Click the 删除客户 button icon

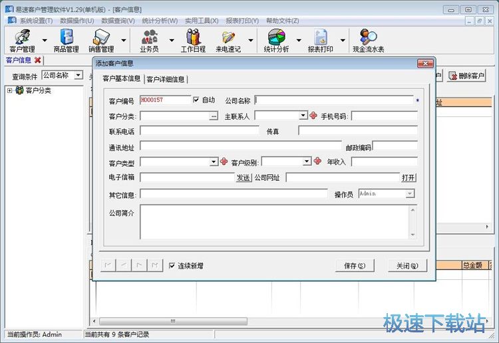coord(452,76)
